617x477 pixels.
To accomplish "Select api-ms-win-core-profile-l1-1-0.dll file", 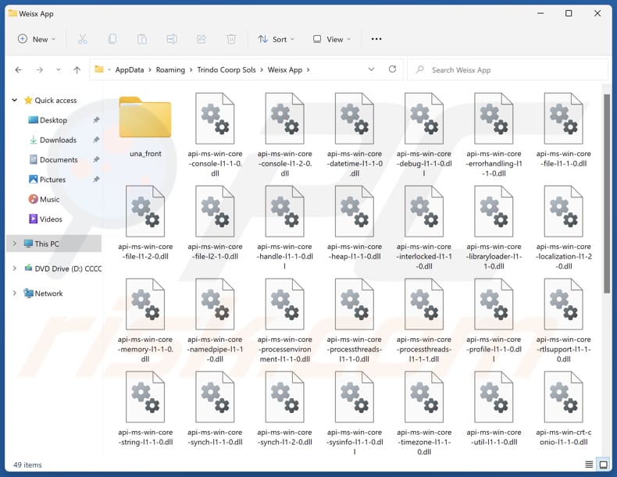I will [494, 321].
